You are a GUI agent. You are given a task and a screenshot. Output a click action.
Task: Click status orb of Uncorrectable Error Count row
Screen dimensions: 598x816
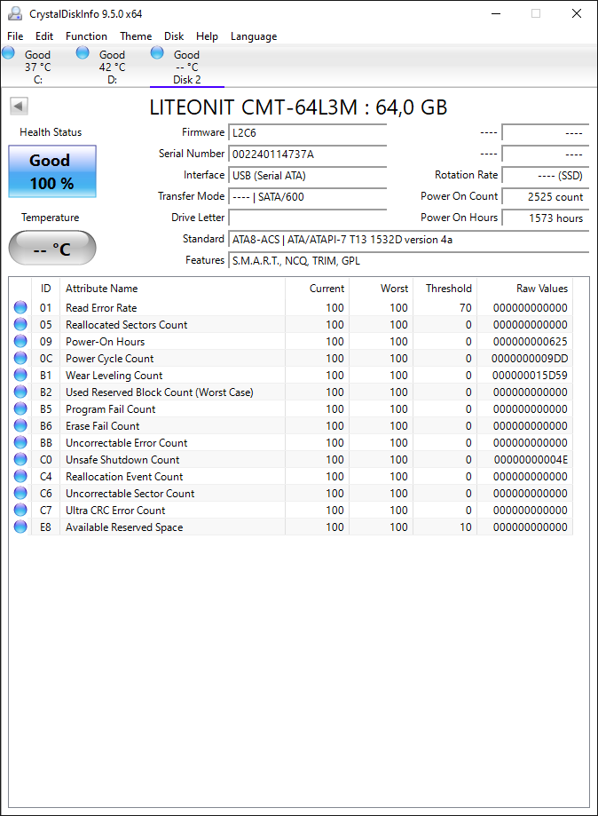[20, 442]
